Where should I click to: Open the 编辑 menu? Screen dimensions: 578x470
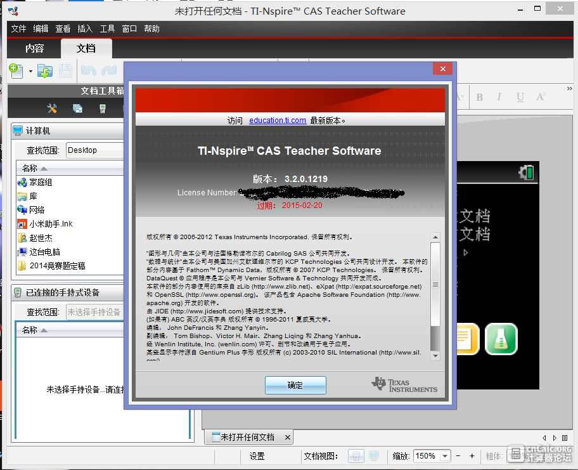point(41,29)
